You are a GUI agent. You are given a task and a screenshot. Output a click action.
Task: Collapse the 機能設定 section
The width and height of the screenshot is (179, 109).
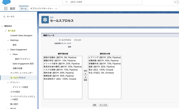(x=2, y=26)
